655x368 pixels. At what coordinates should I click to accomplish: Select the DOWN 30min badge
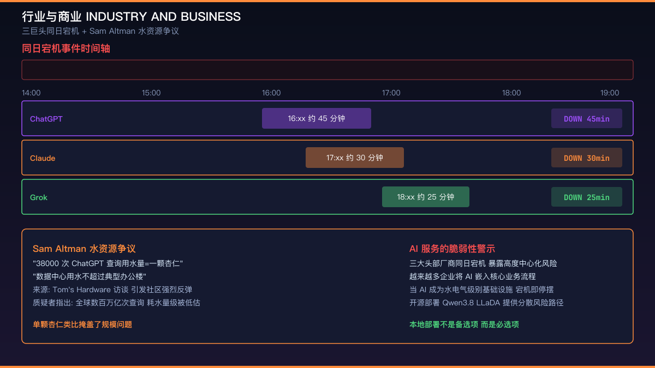point(587,158)
